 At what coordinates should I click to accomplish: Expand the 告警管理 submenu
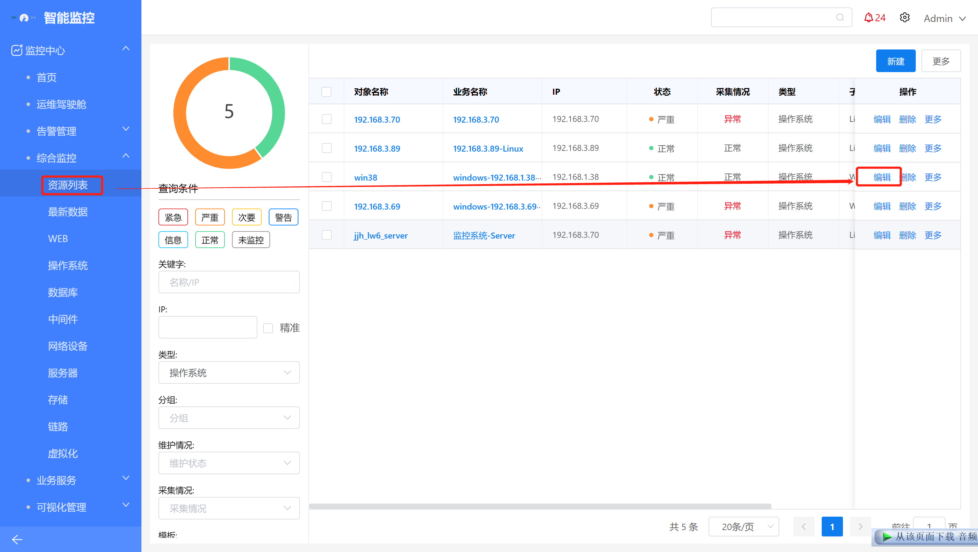[126, 129]
